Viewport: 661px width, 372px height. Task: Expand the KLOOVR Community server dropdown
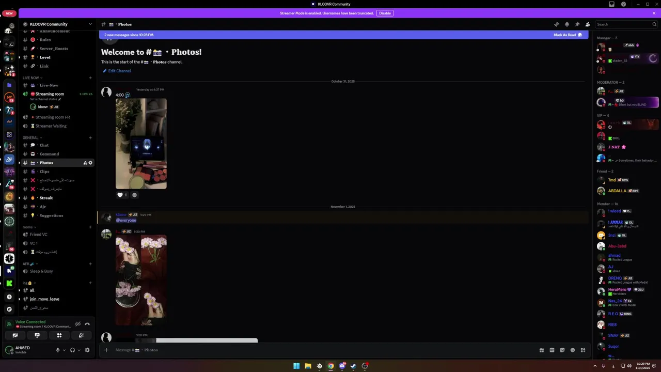coord(90,24)
